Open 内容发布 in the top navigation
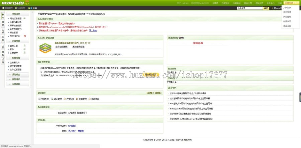301x148 pixels. pyautogui.click(x=225, y=3)
